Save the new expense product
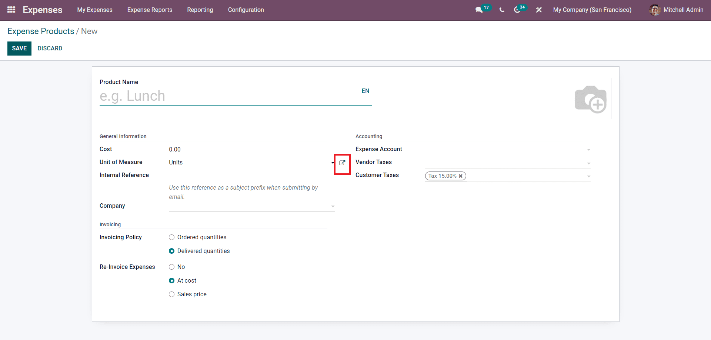This screenshot has width=711, height=340. [x=19, y=49]
